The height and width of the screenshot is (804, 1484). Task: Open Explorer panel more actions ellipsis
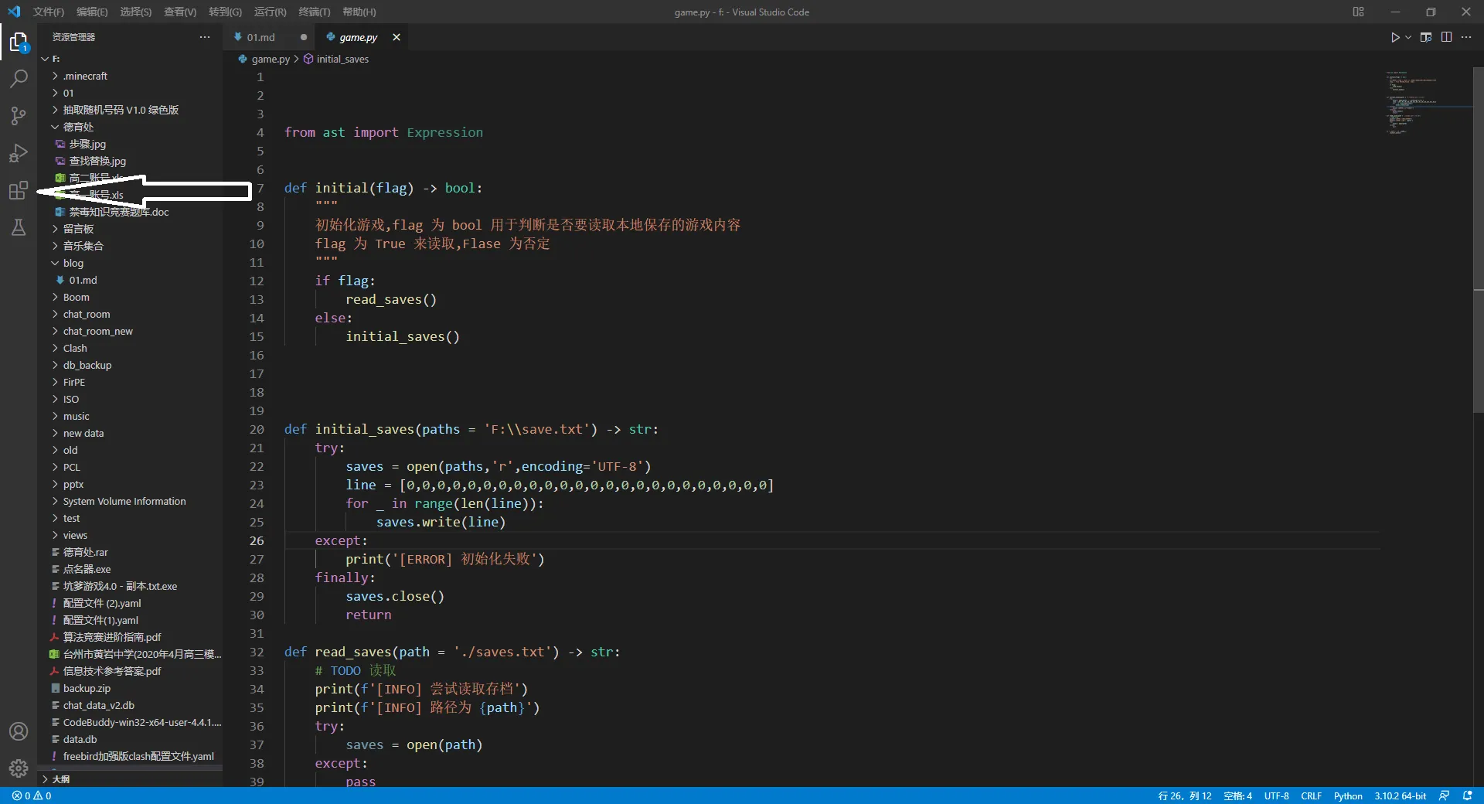coord(205,37)
